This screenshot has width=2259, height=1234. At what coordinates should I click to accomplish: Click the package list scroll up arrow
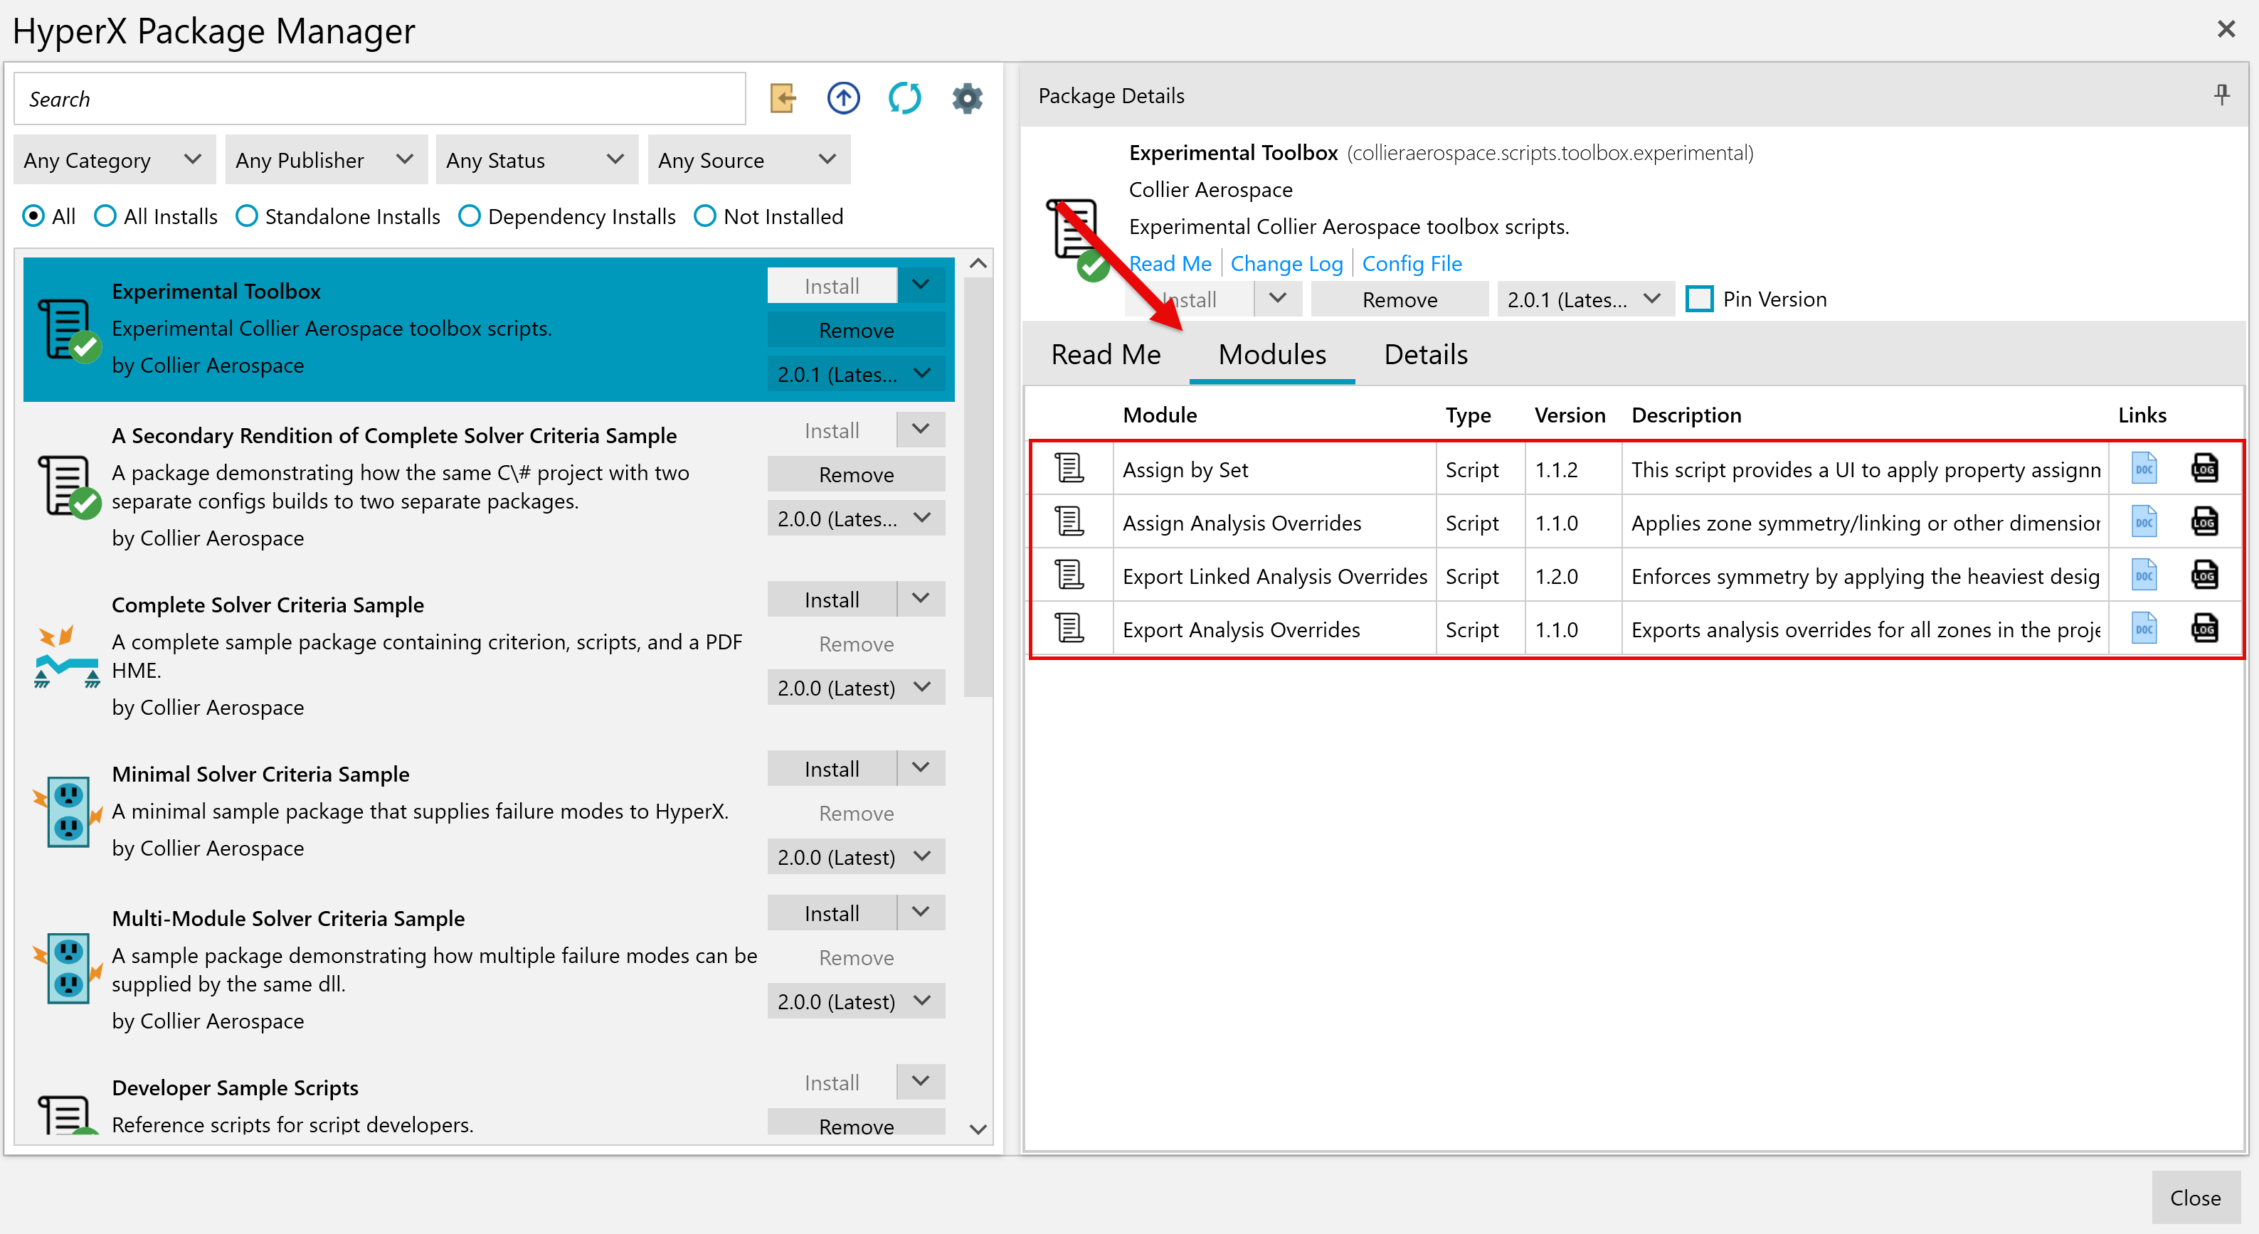[x=978, y=263]
